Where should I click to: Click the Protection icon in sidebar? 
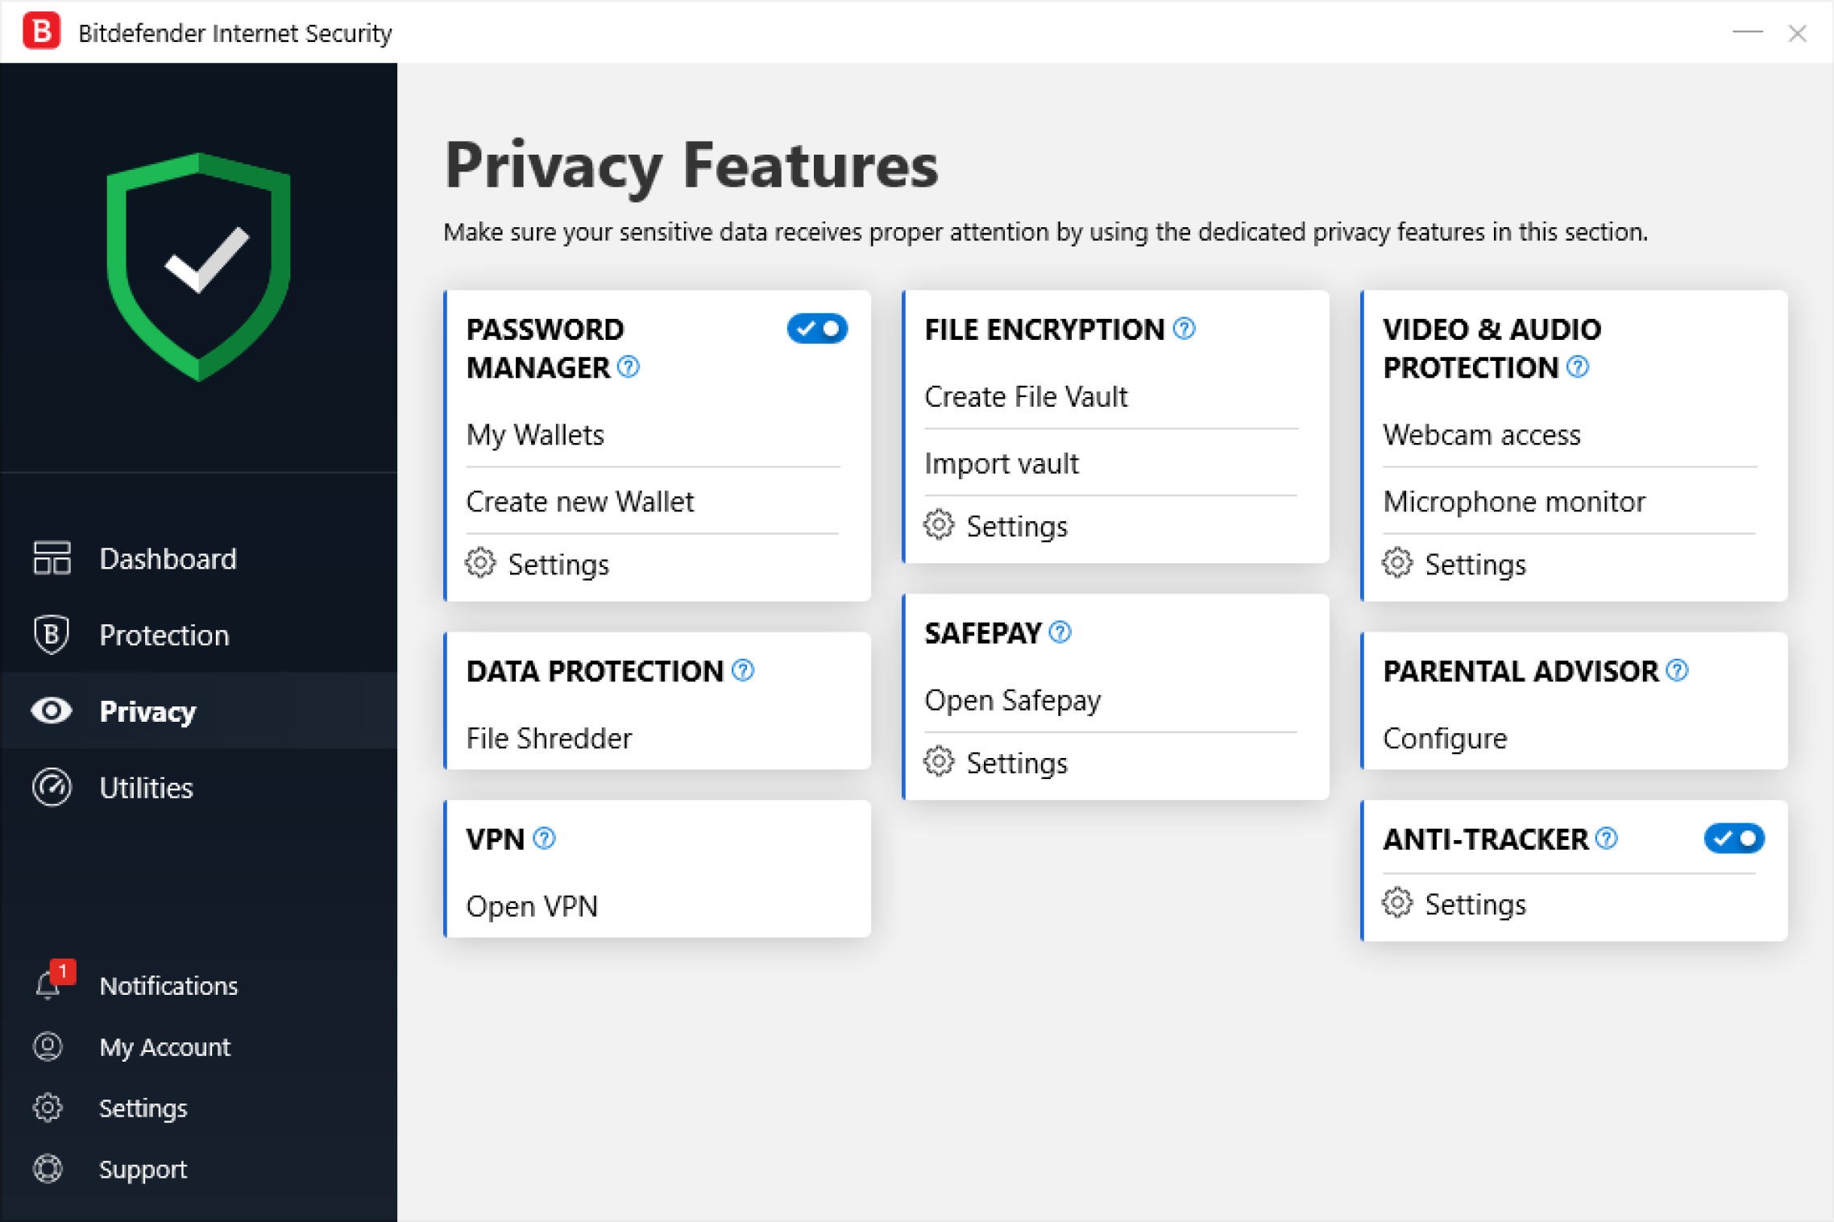52,634
